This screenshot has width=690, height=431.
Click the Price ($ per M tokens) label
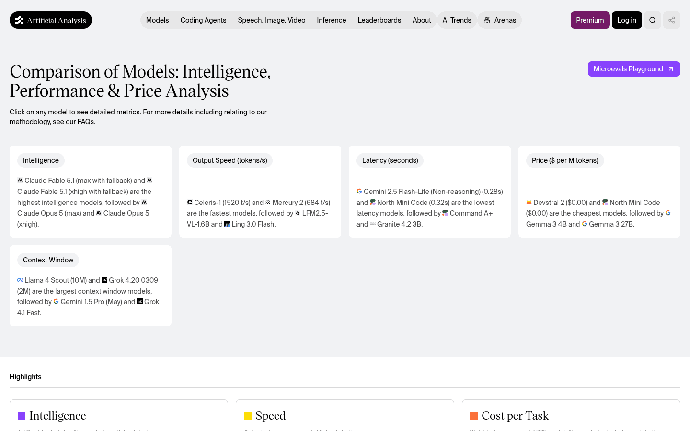coord(565,160)
